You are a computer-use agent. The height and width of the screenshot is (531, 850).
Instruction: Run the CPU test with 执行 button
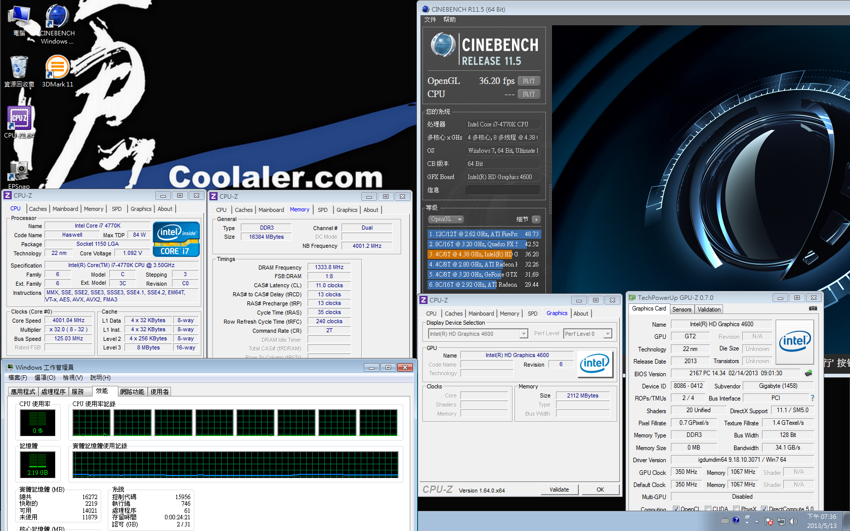tap(529, 94)
